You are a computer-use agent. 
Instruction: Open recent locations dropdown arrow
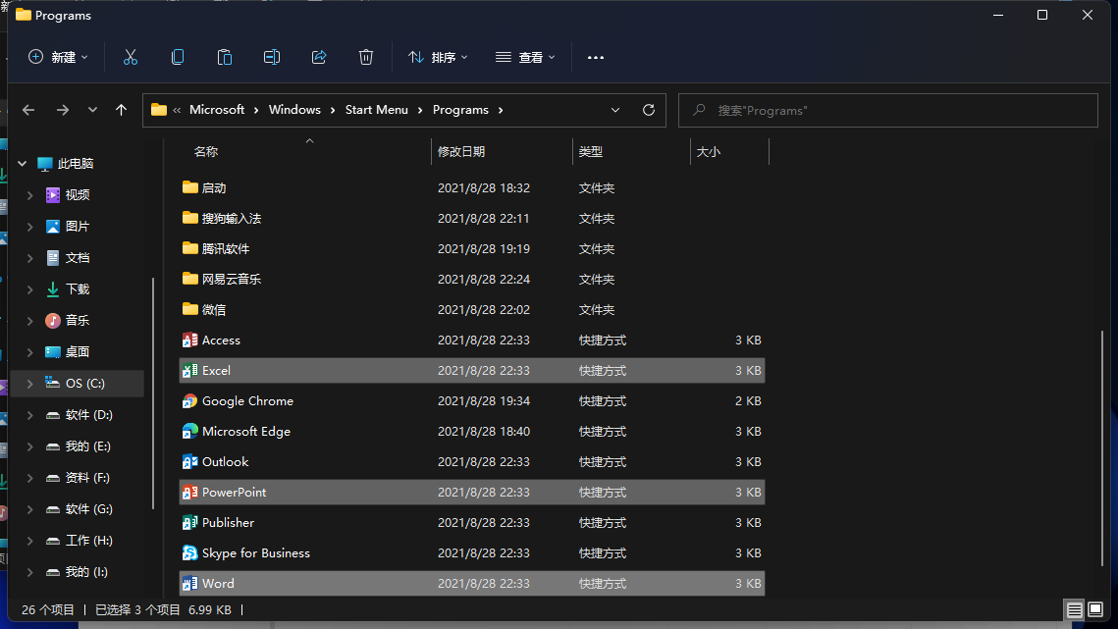[x=92, y=110]
